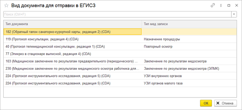Viewport: 242px width, 110px height.
Task: Sort by Тип мед записи column header
Action: click(x=189, y=24)
